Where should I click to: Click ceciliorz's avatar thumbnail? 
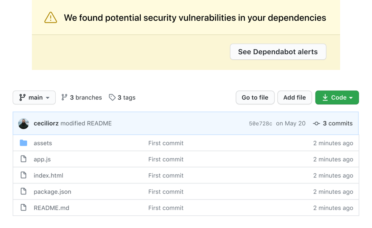[23, 123]
